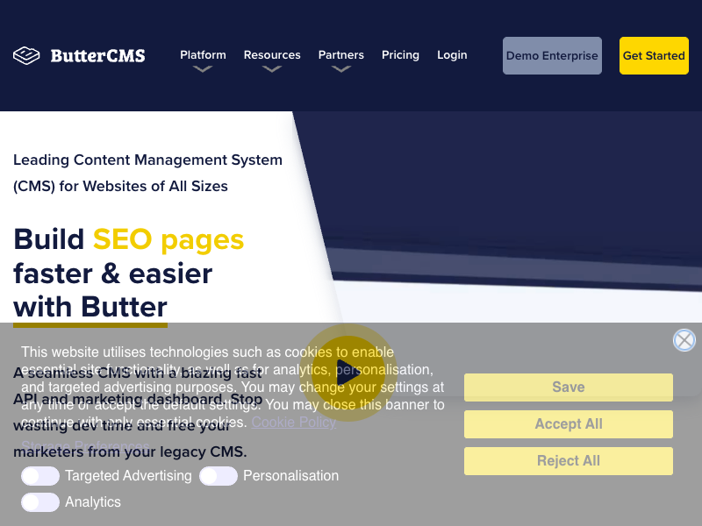
Task: Open the Cookie Policy link
Action: point(294,422)
